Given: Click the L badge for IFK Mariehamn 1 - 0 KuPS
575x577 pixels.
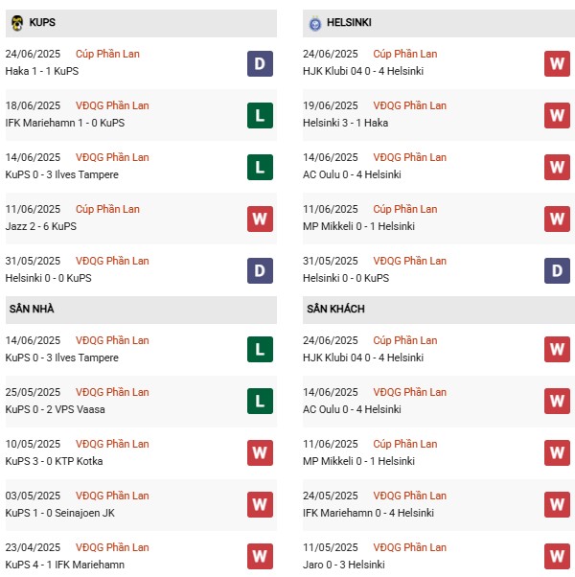Looking at the screenshot, I should click(x=260, y=116).
